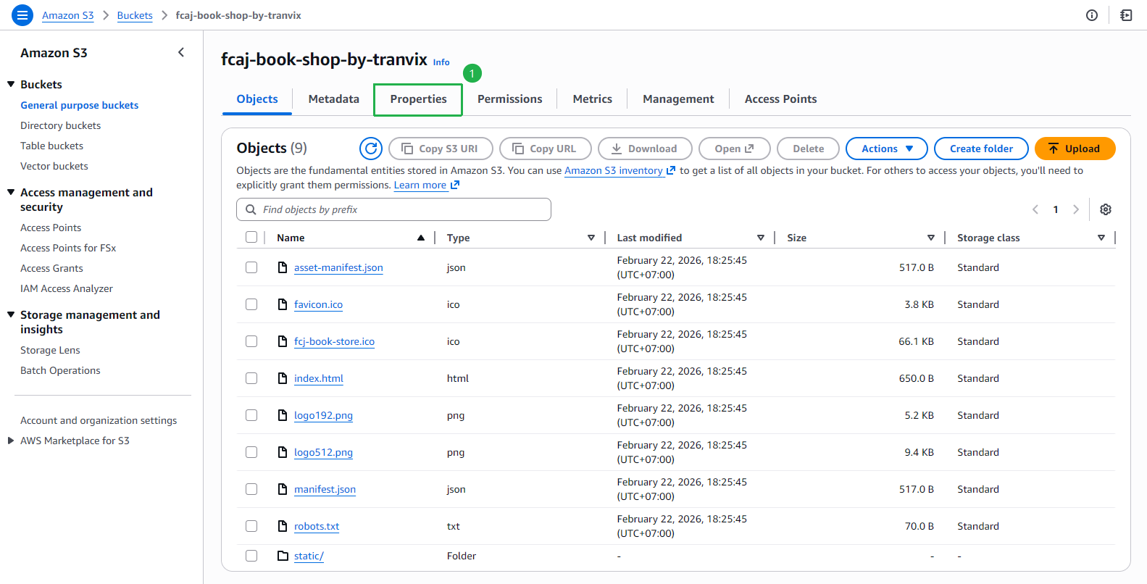
Task: Open IAM Access Analyzer in sidebar
Action: click(x=67, y=288)
